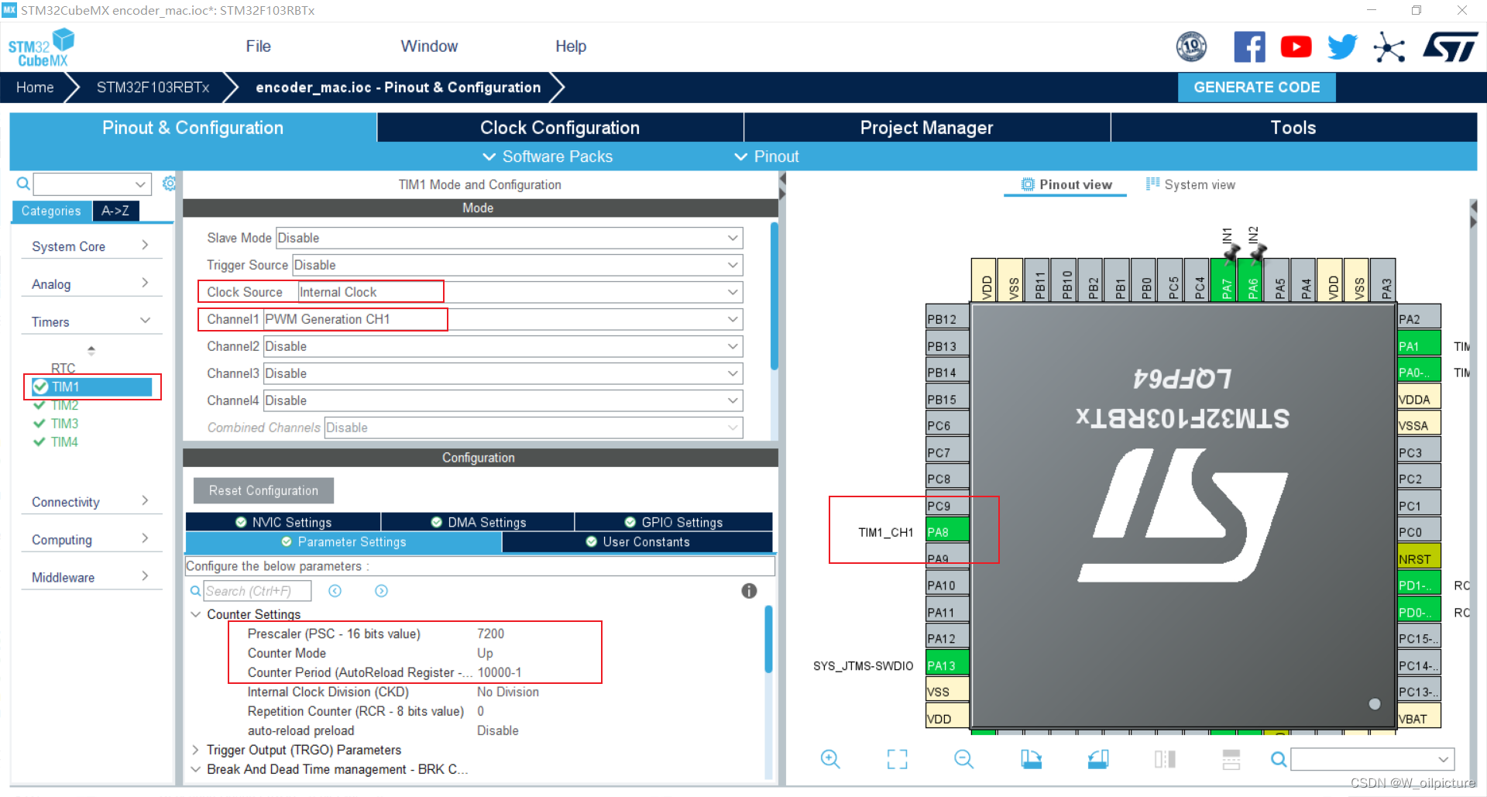Go to next parameter search result
Viewport: 1487px width, 797px height.
[381, 591]
